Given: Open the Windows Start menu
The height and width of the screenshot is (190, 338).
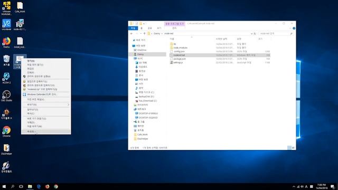Looking at the screenshot, I should (x=4, y=186).
